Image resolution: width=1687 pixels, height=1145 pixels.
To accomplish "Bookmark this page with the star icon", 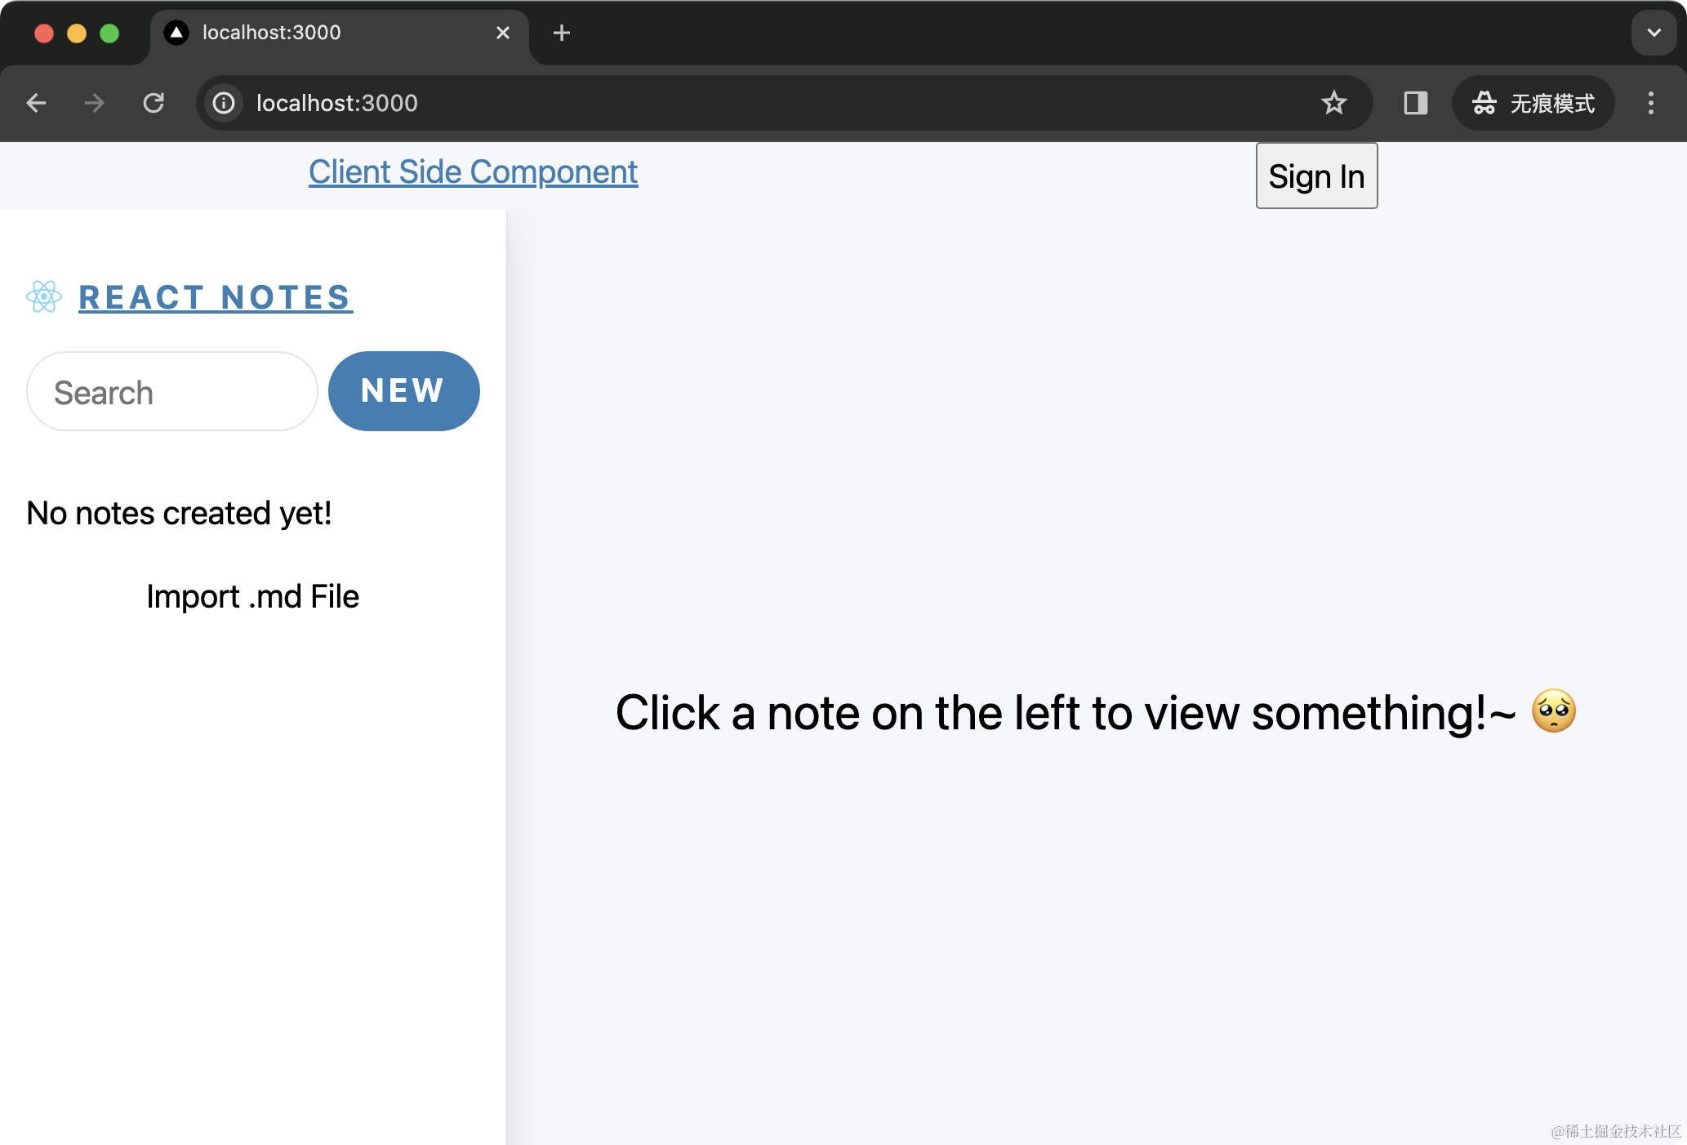I will coord(1333,103).
